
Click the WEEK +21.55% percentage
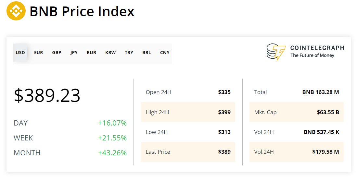(x=112, y=138)
